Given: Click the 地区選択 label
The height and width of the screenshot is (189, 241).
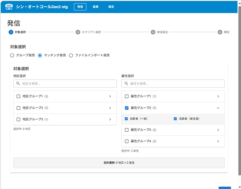Looking at the screenshot, I should click(x=20, y=76).
